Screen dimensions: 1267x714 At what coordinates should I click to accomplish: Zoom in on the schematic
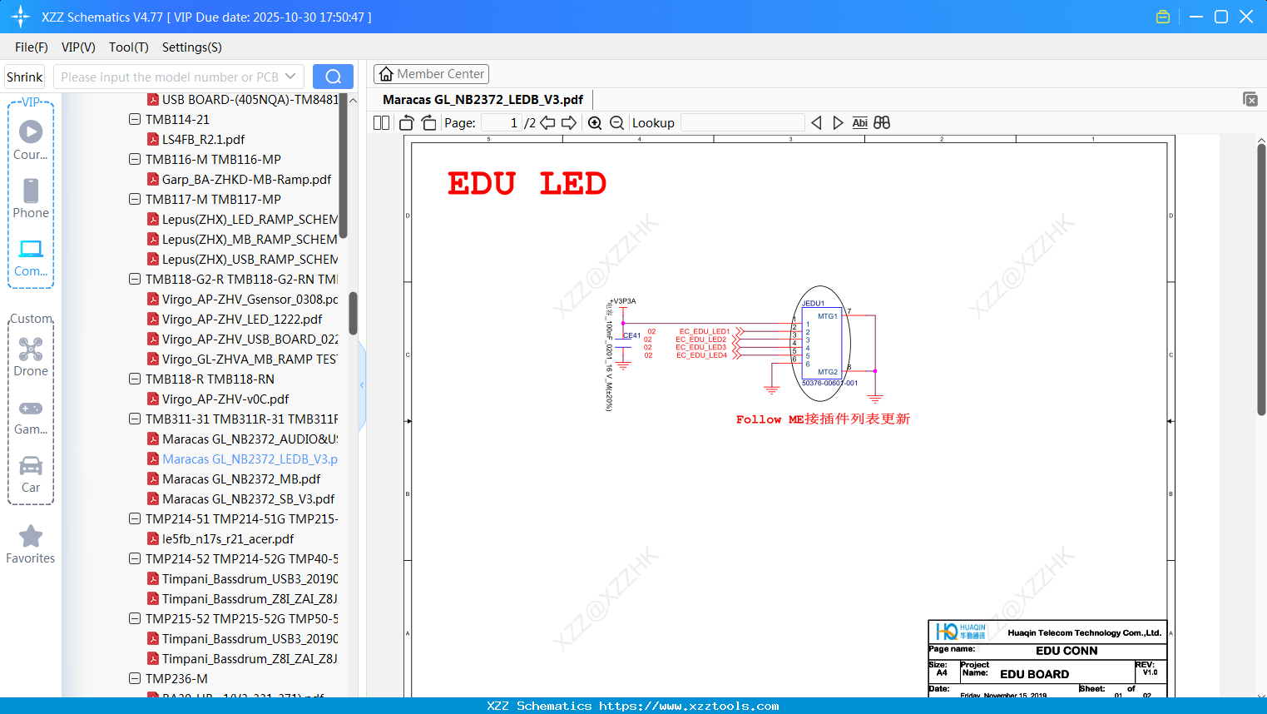[x=595, y=123]
